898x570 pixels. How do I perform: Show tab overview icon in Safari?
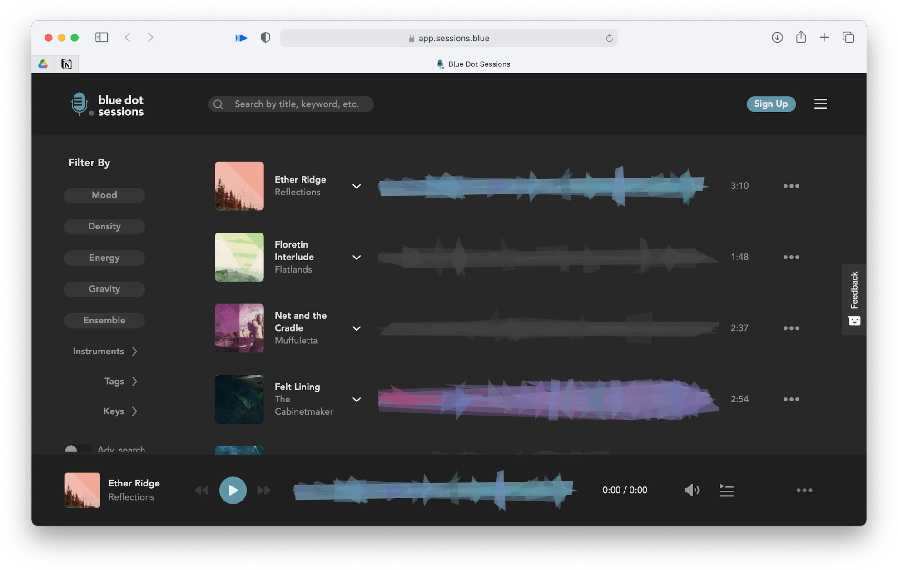(848, 37)
